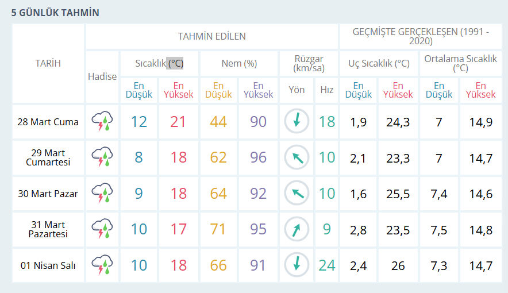508x293 pixels.
Task: Click the minimum humidity value 62
Action: [218, 157]
